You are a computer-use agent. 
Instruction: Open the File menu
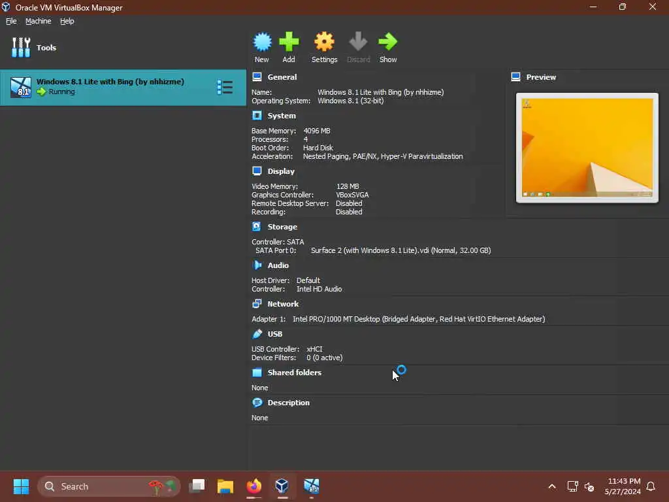(x=11, y=21)
